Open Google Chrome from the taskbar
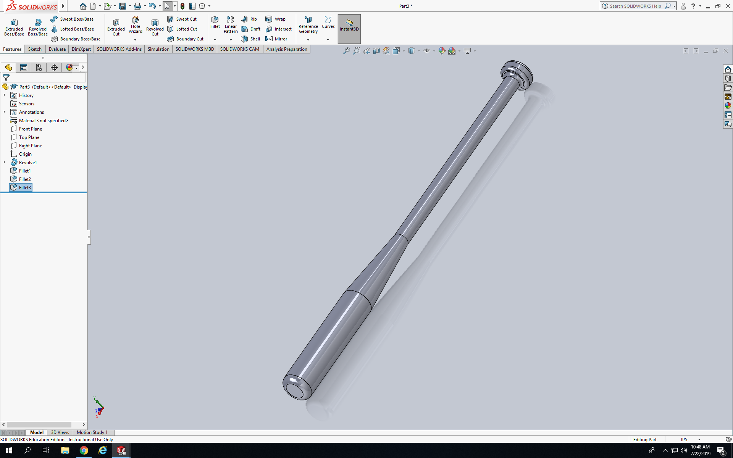733x458 pixels. point(84,450)
